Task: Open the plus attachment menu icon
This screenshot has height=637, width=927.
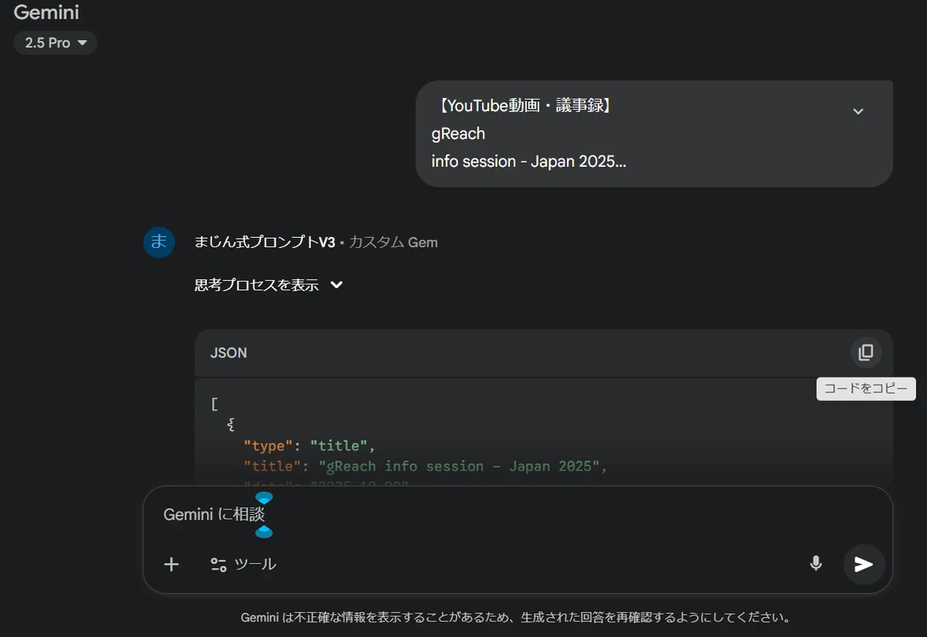Action: click(x=171, y=564)
